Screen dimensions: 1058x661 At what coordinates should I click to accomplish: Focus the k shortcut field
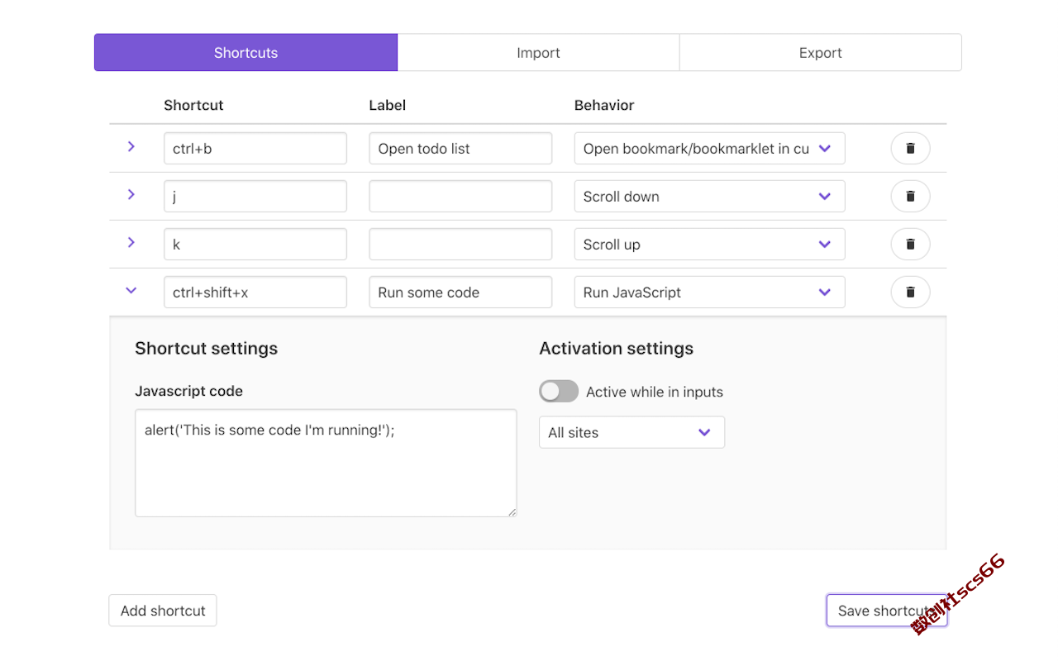click(255, 245)
